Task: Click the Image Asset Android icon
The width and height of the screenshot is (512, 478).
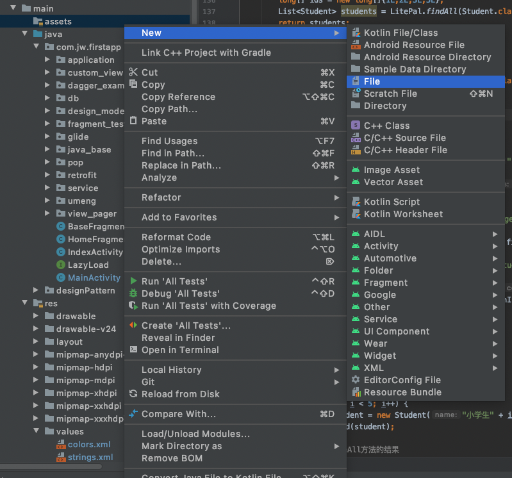Action: point(356,169)
